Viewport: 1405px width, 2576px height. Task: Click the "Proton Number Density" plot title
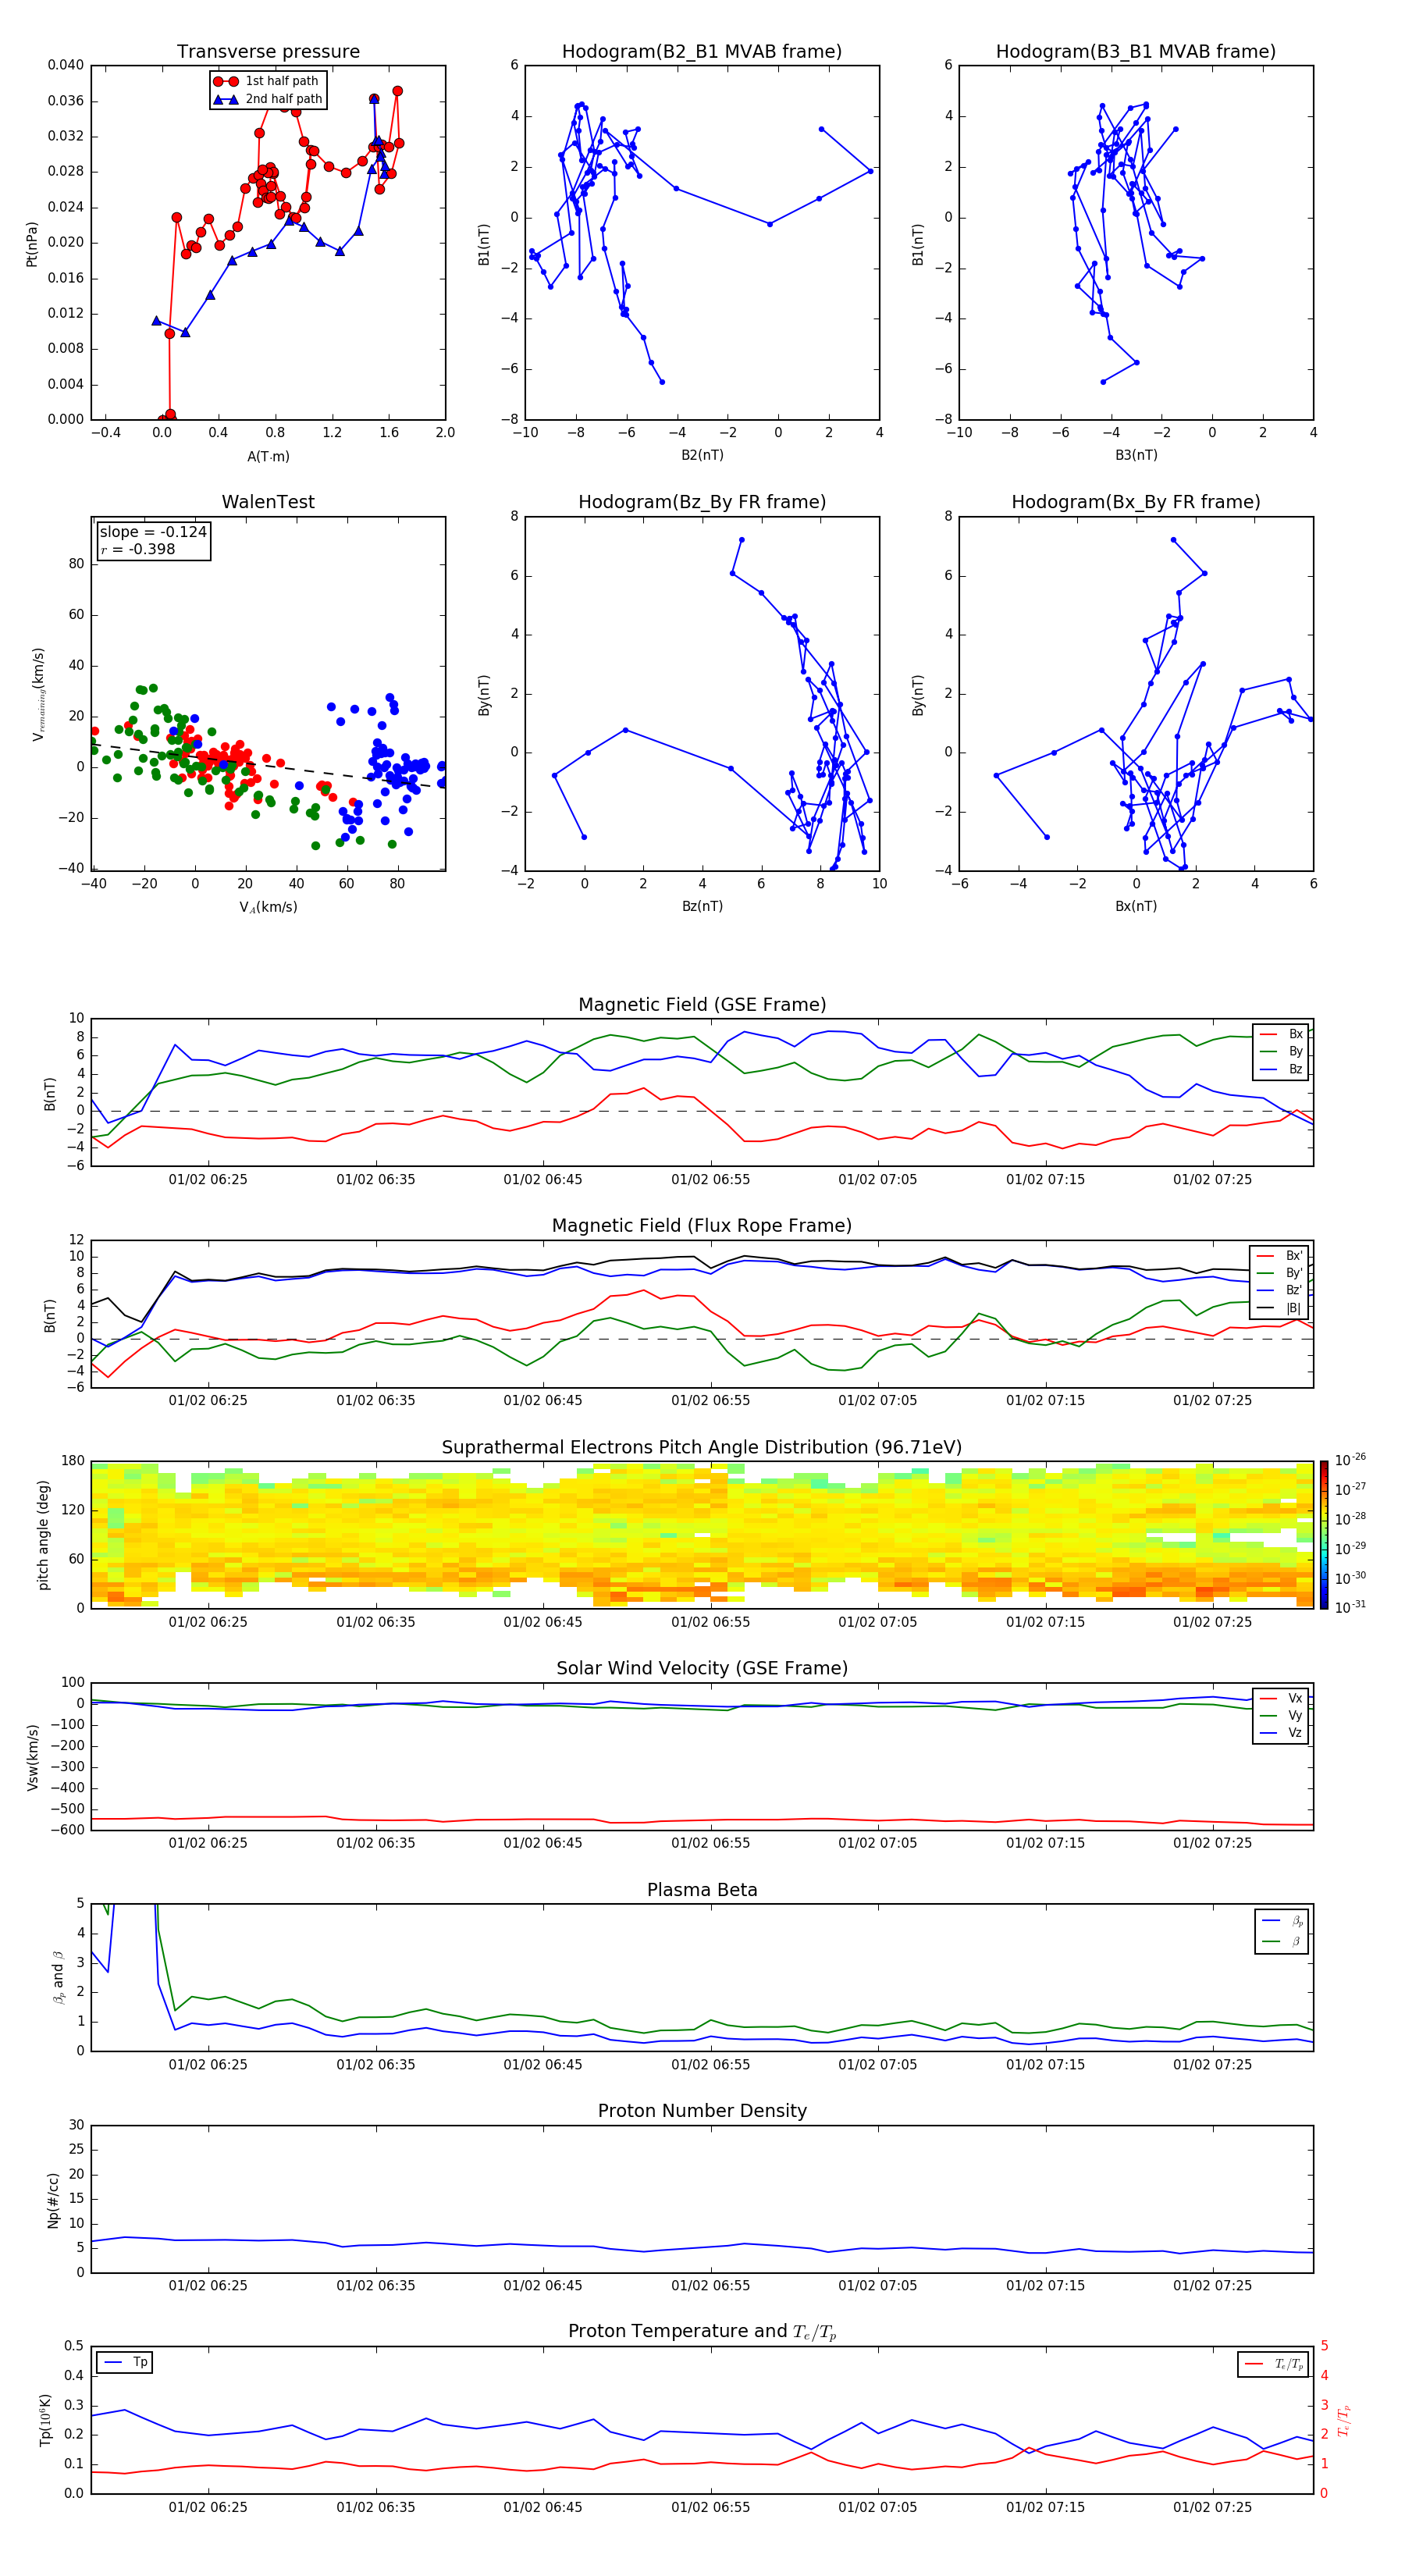[702, 2111]
